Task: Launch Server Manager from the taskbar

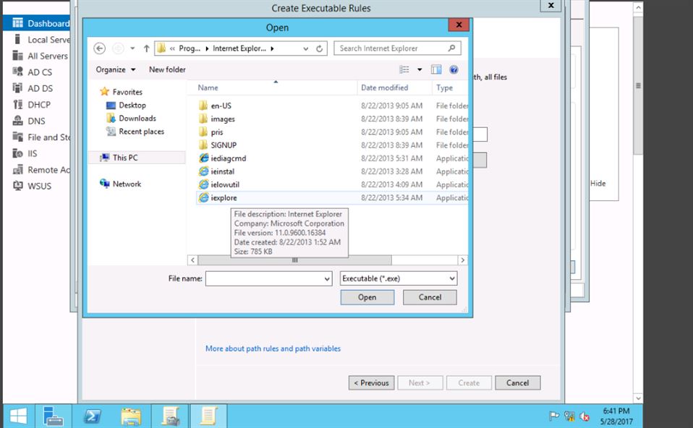Action: tap(53, 416)
